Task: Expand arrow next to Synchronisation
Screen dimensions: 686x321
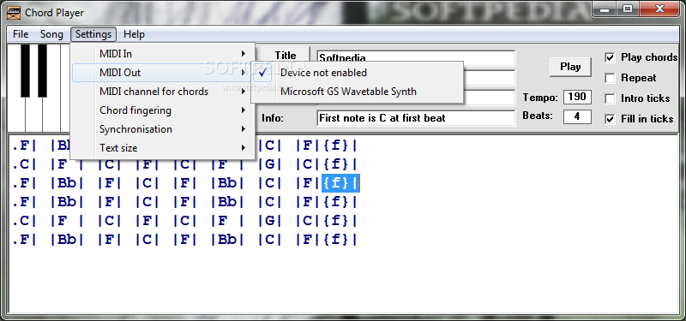Action: point(244,129)
